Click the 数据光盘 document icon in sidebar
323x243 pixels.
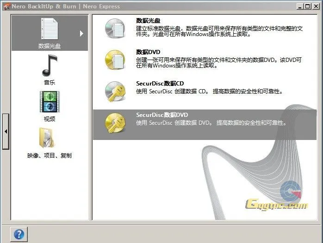[x=50, y=29]
